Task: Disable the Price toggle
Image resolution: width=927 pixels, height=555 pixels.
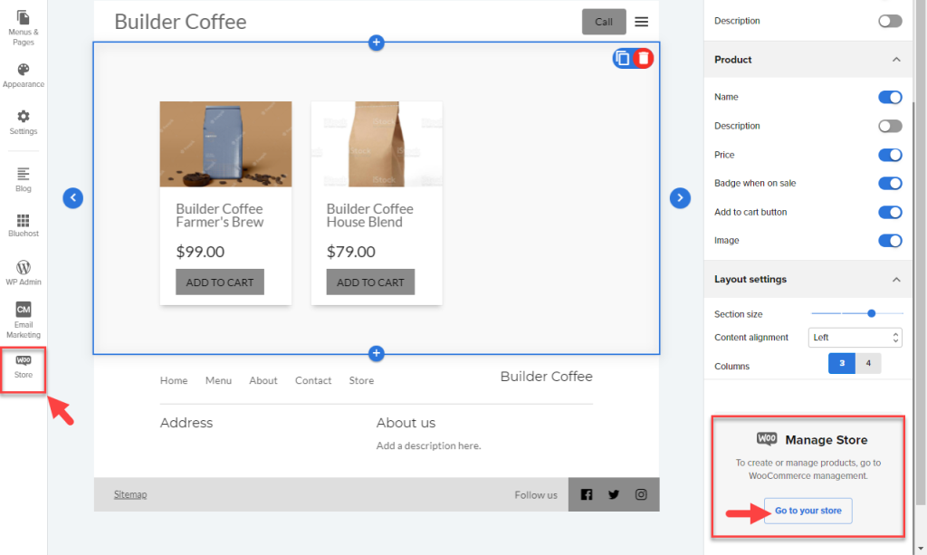Action: click(x=890, y=155)
